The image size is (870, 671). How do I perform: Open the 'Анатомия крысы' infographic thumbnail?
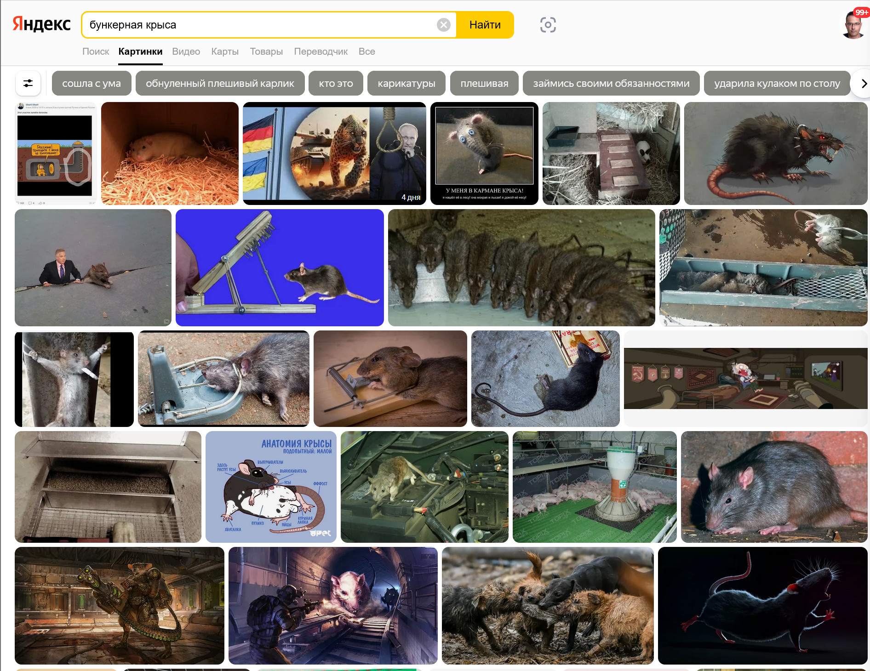[271, 487]
